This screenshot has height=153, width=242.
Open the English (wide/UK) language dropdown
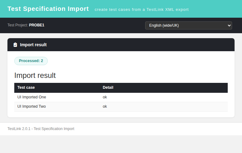[x=188, y=25]
